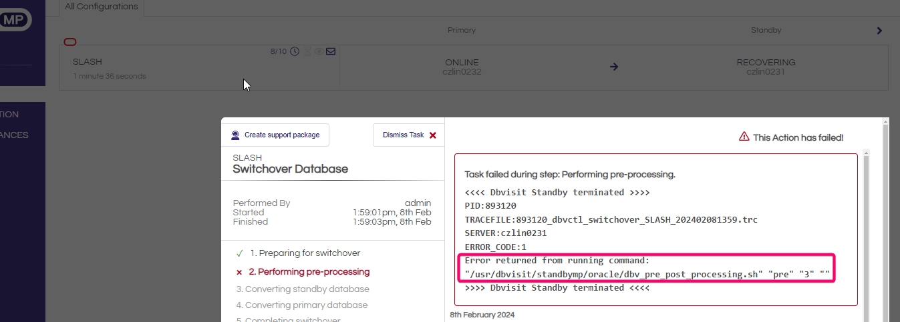Image resolution: width=900 pixels, height=322 pixels.
Task: Click the Switchover Database title
Action: coord(290,169)
